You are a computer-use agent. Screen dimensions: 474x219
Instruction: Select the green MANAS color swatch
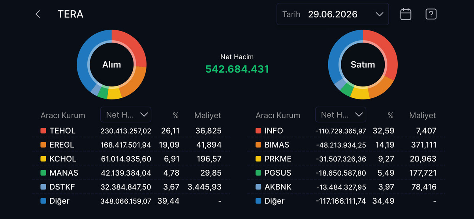click(x=43, y=173)
